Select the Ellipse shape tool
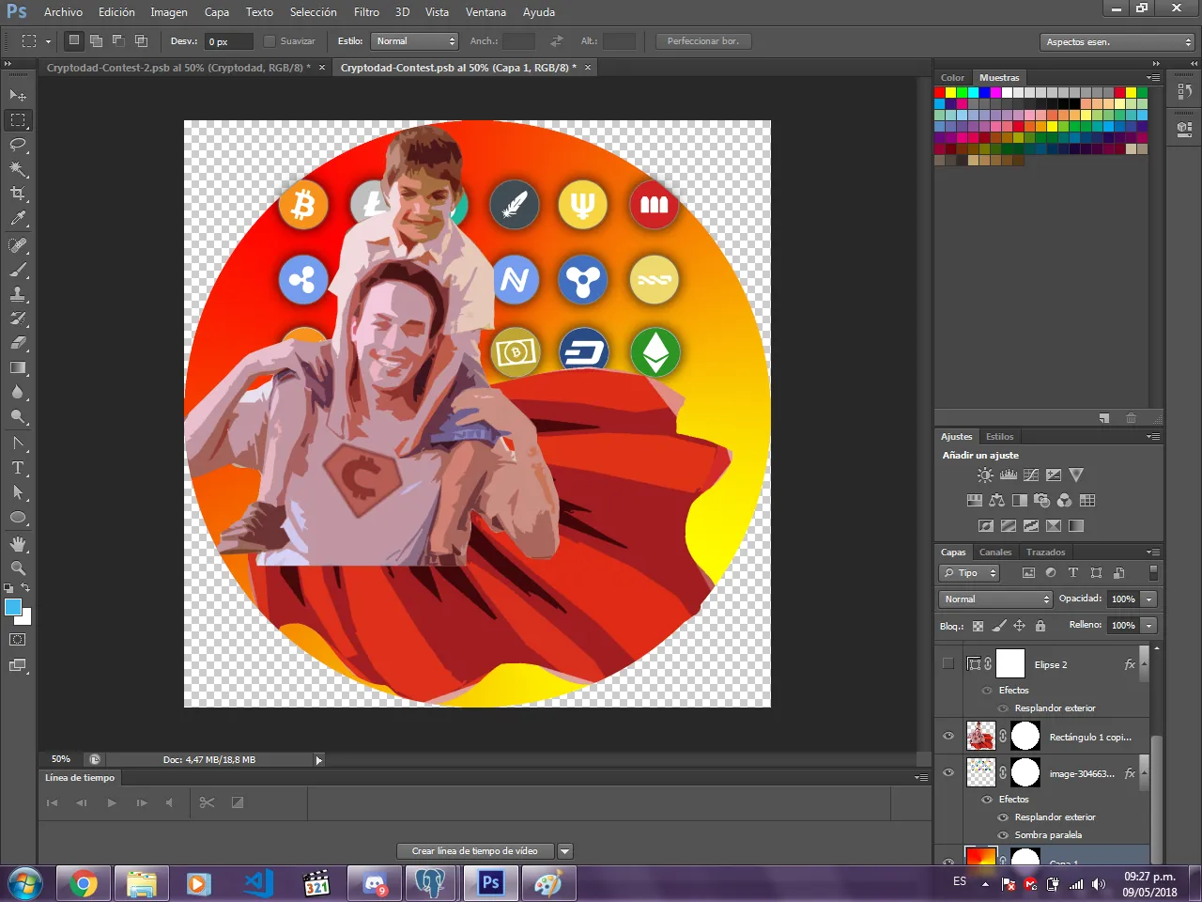 click(x=18, y=518)
